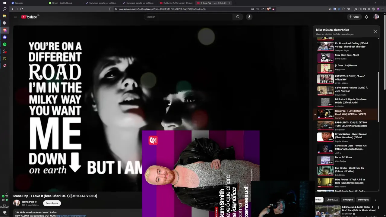The width and height of the screenshot is (386, 217).
Task: Select the Dance pop filter chip
Action: click(363, 200)
